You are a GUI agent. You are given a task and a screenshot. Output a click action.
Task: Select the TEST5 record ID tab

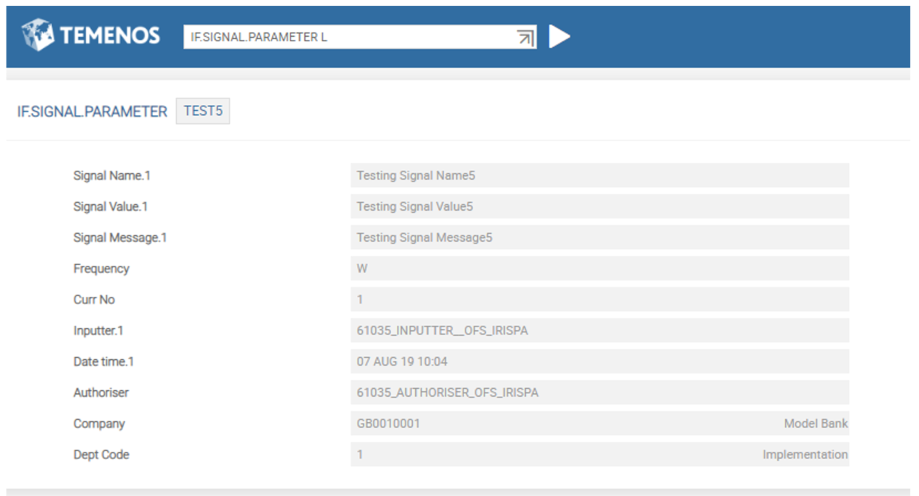(x=203, y=112)
